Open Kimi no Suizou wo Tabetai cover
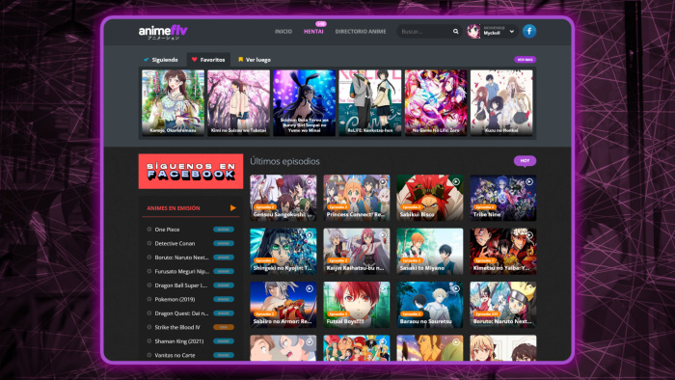 [x=238, y=103]
